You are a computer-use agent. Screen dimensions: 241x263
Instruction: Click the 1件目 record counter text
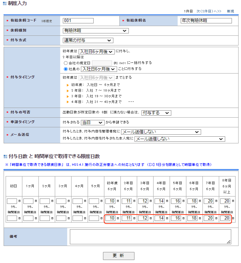point(188,11)
